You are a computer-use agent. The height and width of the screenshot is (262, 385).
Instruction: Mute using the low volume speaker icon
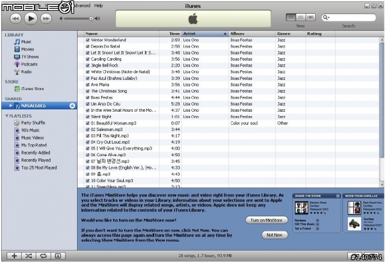[61, 19]
